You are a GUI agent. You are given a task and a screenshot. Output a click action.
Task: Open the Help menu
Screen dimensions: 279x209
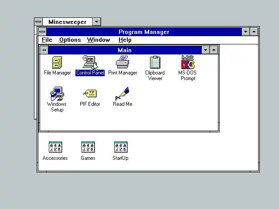click(125, 40)
